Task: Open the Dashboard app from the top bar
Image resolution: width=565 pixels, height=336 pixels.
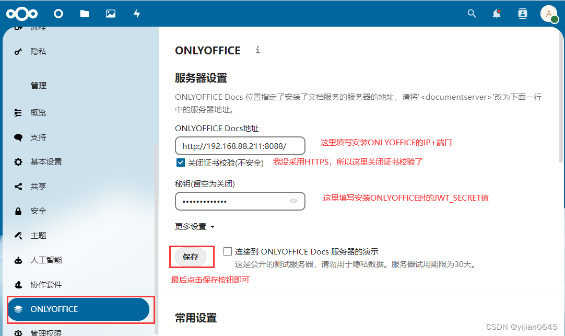Action: 58,14
